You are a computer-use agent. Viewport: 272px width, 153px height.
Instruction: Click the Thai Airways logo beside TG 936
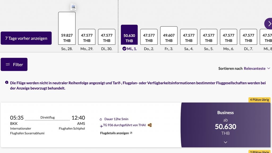(x=150, y=125)
